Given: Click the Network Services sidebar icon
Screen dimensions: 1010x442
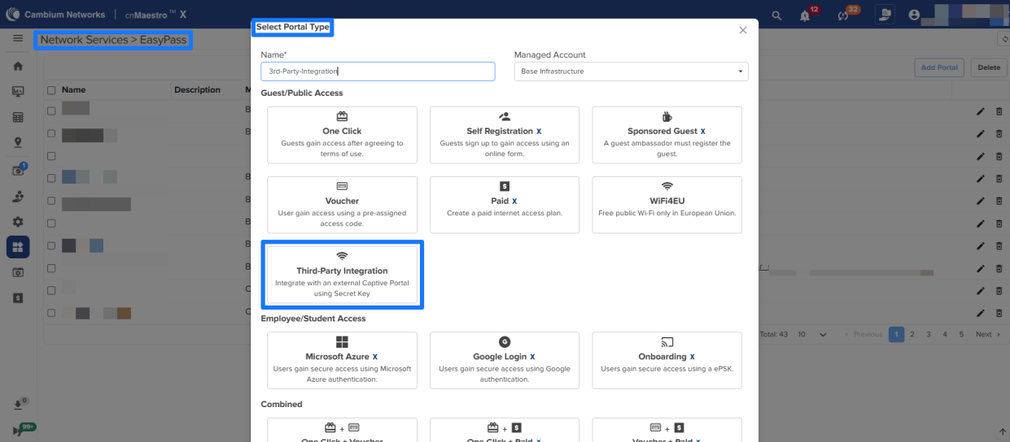Looking at the screenshot, I should pyautogui.click(x=18, y=246).
